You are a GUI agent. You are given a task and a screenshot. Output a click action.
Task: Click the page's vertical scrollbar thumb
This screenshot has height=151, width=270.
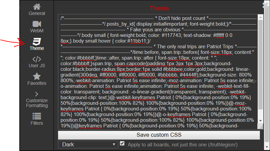tap(267, 74)
